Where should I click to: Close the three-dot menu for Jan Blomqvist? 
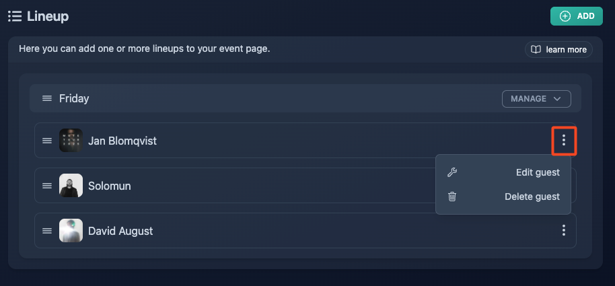pos(564,140)
